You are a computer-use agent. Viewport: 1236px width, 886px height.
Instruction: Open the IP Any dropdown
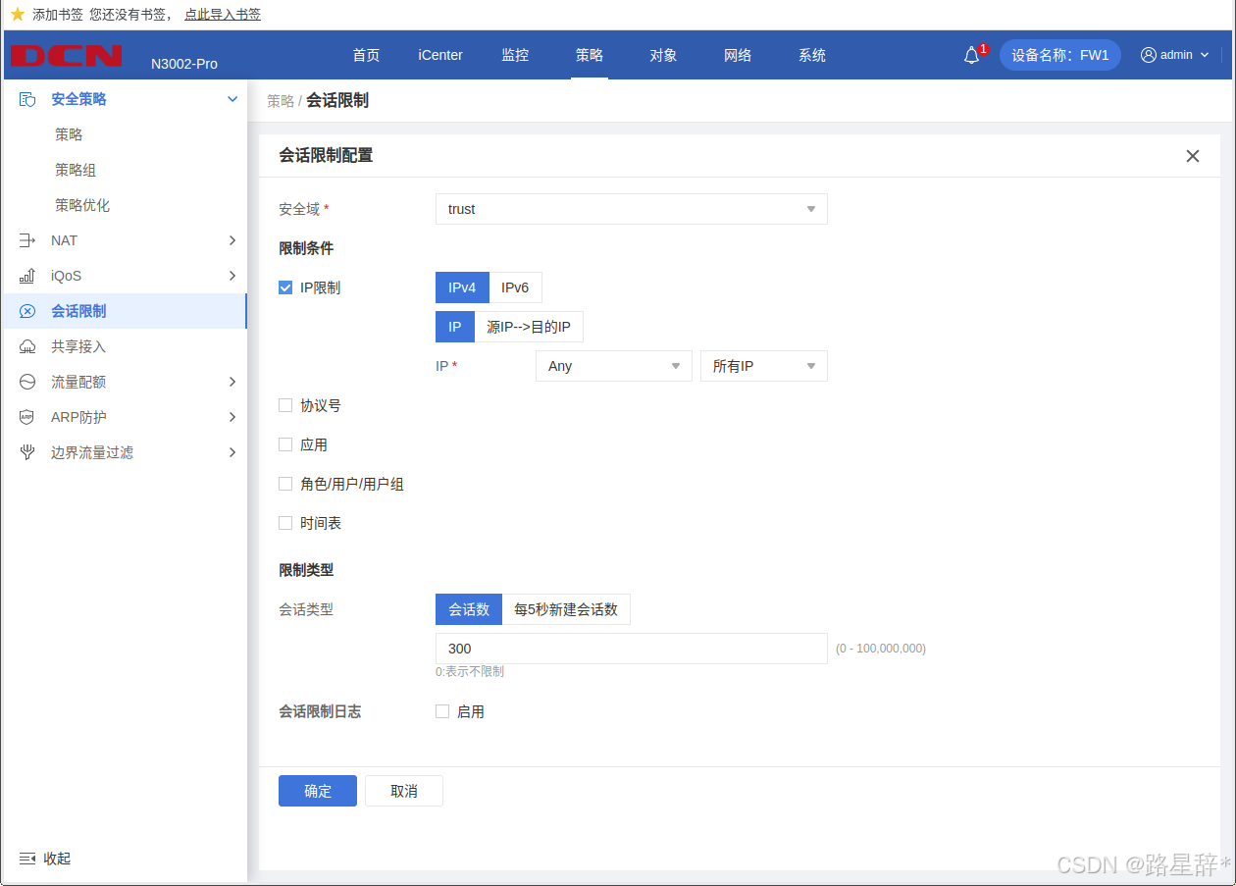(x=613, y=366)
